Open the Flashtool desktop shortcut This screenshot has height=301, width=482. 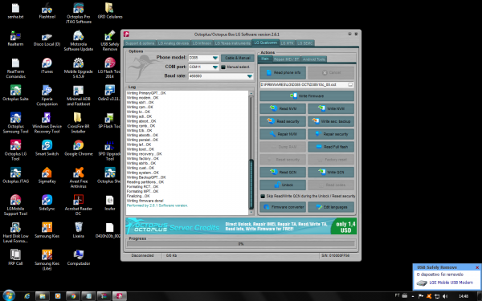[47, 10]
